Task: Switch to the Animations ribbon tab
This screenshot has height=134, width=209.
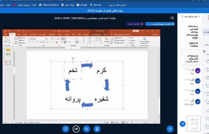Action: 42,34
